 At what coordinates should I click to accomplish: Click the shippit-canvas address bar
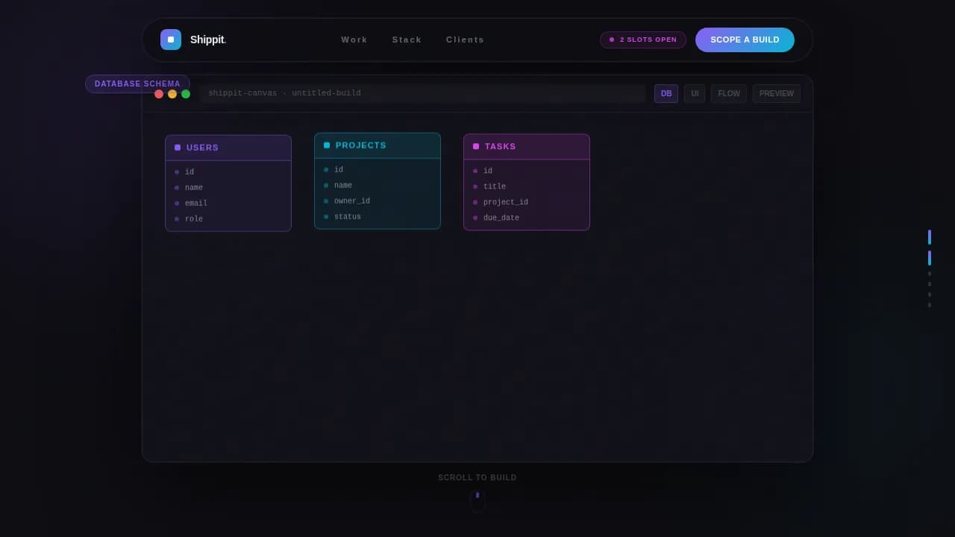[x=422, y=94]
